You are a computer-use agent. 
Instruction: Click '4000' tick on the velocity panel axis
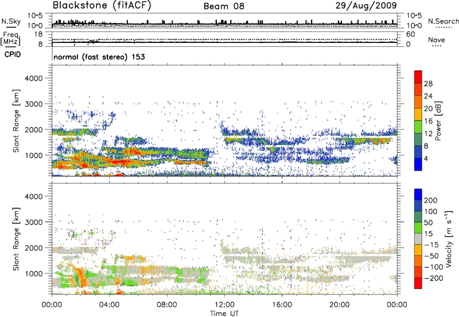(x=34, y=196)
